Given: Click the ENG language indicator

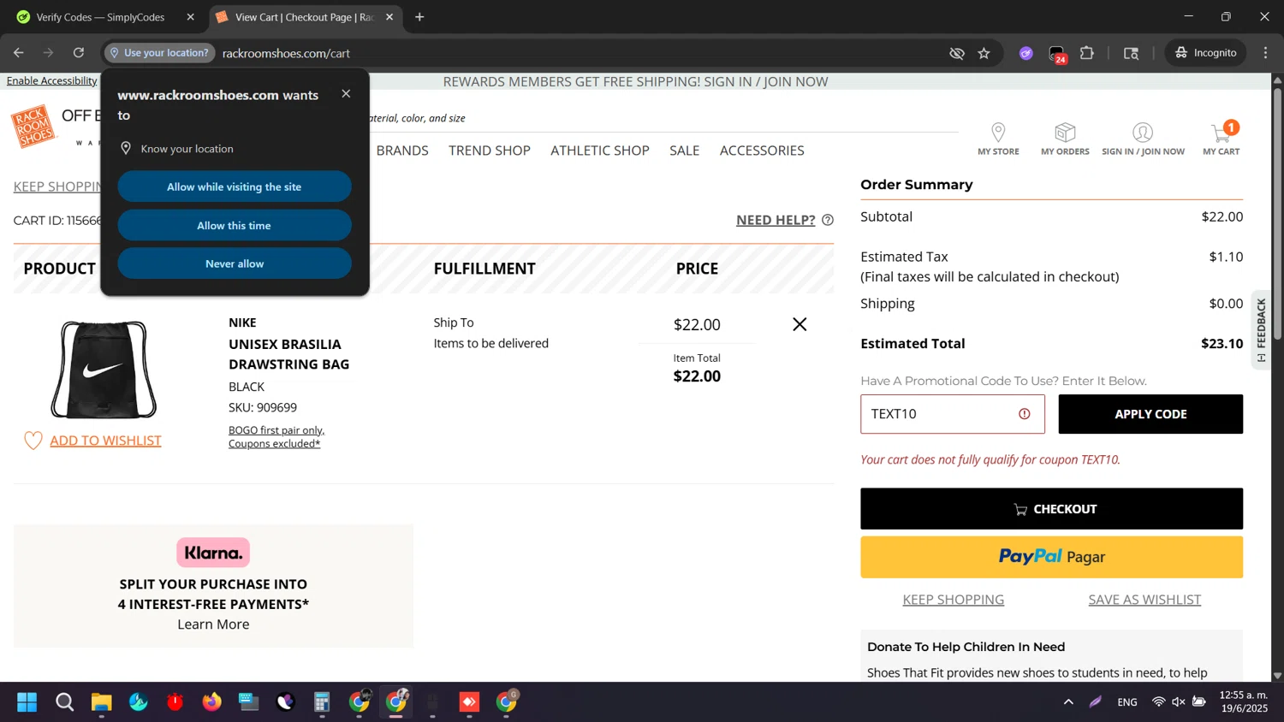Looking at the screenshot, I should click(1127, 702).
